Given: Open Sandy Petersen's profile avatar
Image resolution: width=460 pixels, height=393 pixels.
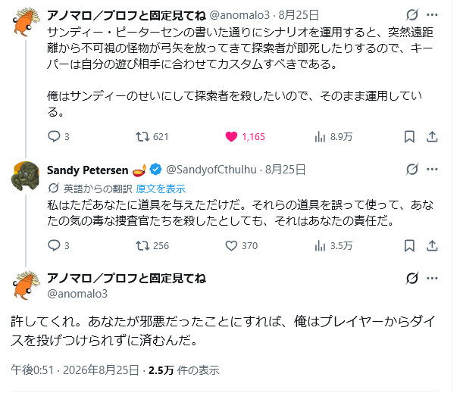Looking at the screenshot, I should 25,176.
